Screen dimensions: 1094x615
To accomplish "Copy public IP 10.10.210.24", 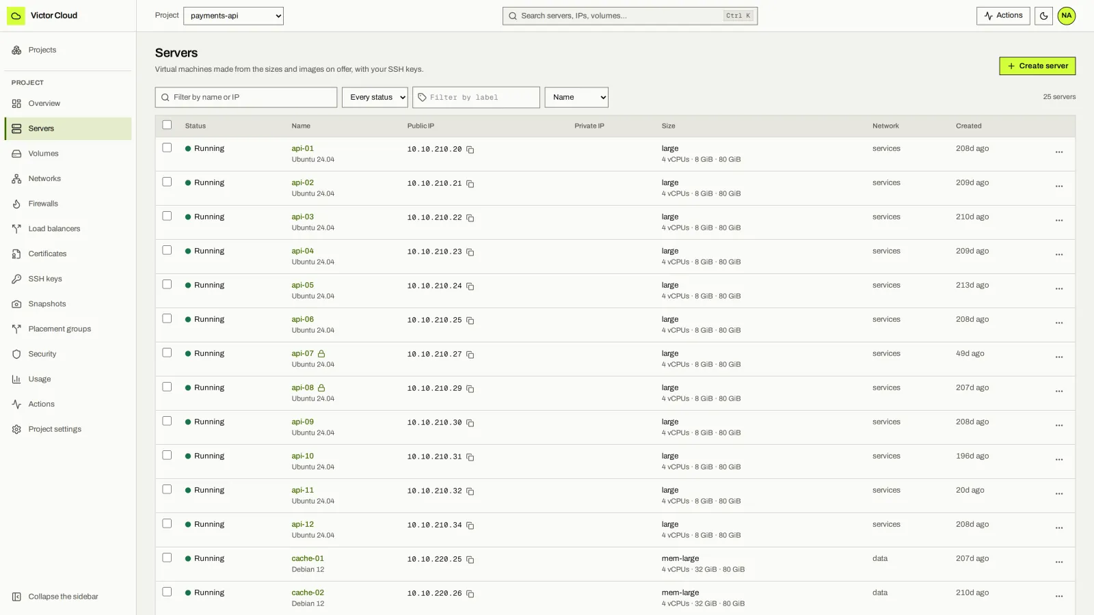I will [470, 286].
